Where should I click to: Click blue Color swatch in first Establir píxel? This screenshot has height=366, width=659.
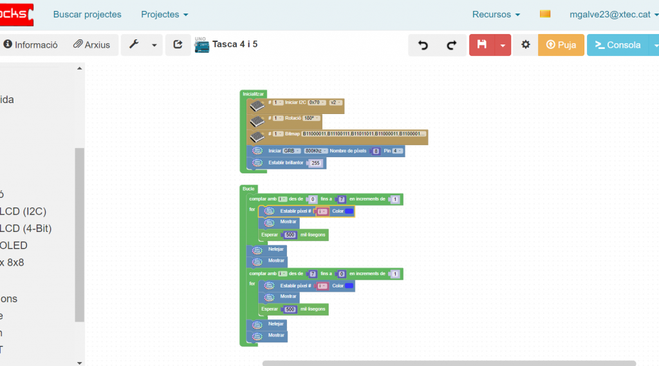[x=349, y=211]
